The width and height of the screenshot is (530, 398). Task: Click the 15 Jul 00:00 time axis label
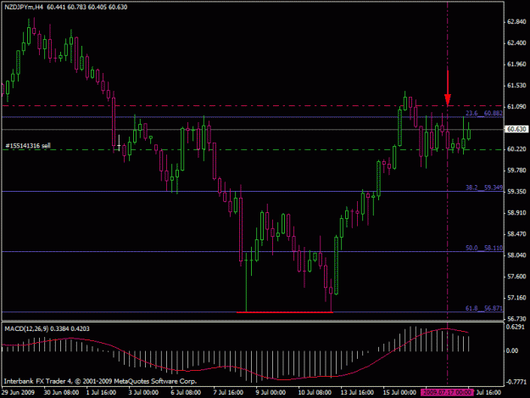click(399, 393)
